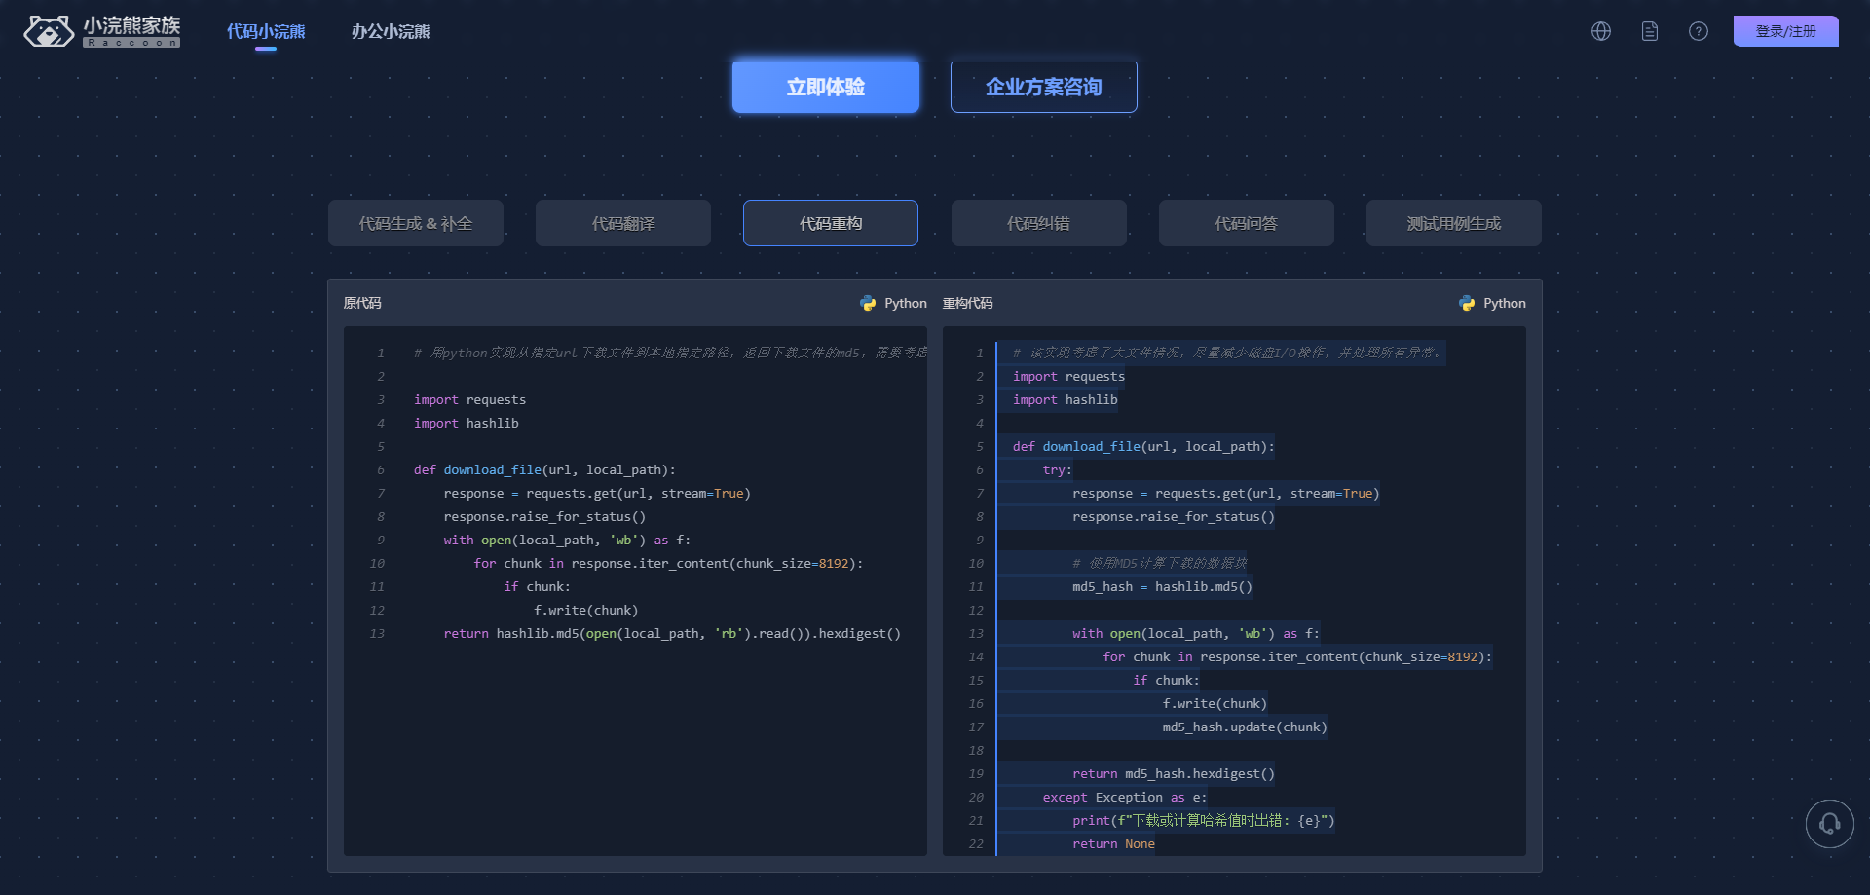The height and width of the screenshot is (895, 1870).
Task: Switch to the 代码纠错 tab
Action: click(x=1038, y=223)
